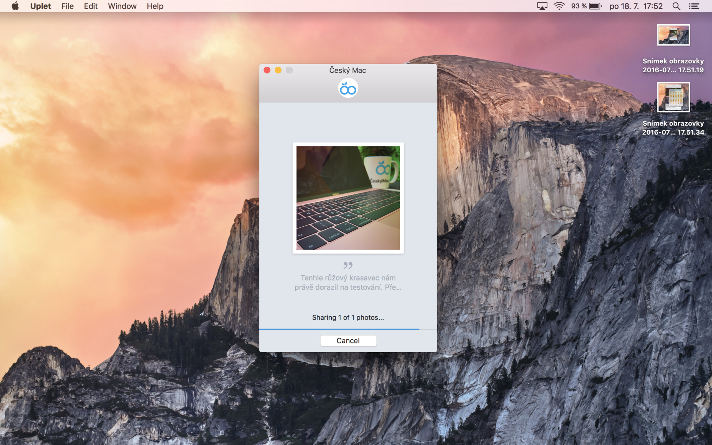Open the Uplet application menu
Screen dimensions: 712x445
pyautogui.click(x=40, y=6)
